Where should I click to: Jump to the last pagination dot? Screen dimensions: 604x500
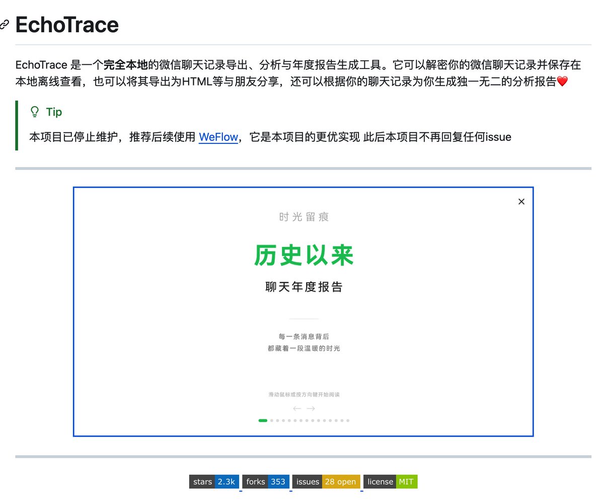348,420
